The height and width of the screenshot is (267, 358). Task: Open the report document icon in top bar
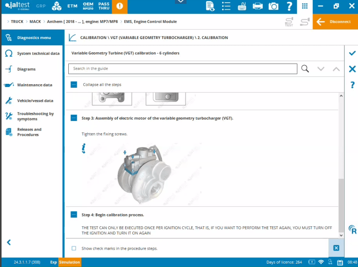click(210, 6)
